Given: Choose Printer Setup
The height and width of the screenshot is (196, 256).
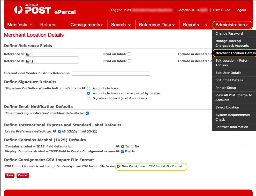Looking at the screenshot, I should 234,88.
